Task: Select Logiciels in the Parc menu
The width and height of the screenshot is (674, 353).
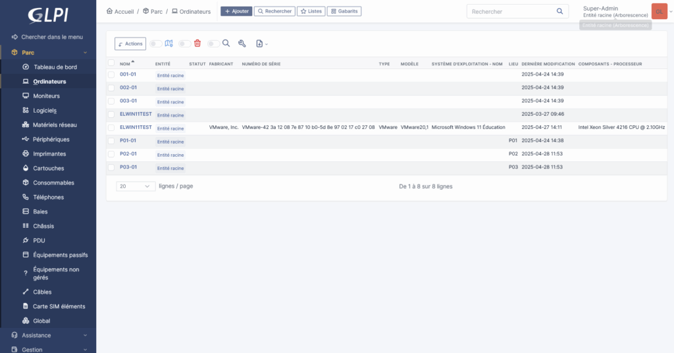Action: [45, 110]
